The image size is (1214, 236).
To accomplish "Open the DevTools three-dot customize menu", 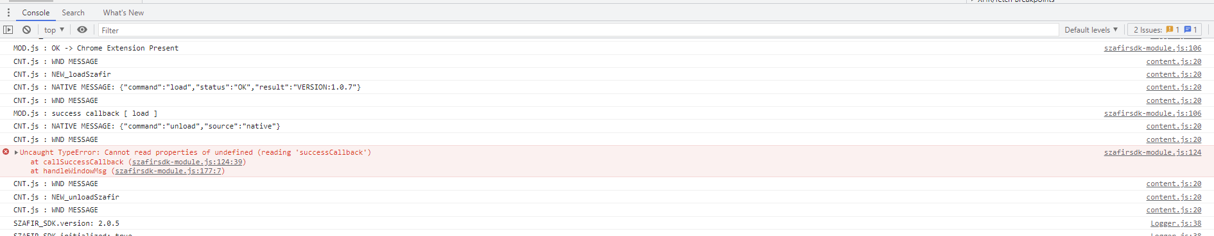I will pos(8,13).
